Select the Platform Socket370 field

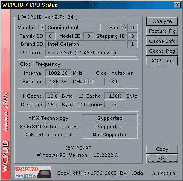point(91,53)
